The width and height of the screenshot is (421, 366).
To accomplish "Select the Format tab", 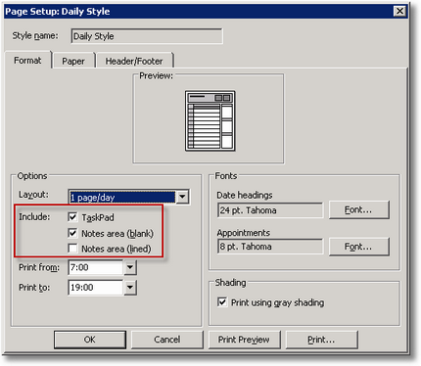I will coord(27,61).
